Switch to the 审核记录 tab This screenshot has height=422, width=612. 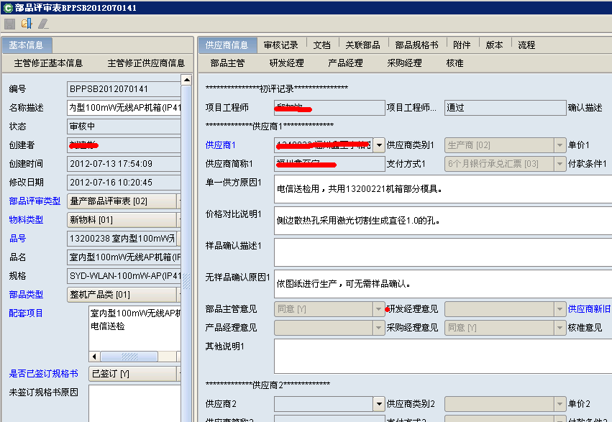point(280,45)
